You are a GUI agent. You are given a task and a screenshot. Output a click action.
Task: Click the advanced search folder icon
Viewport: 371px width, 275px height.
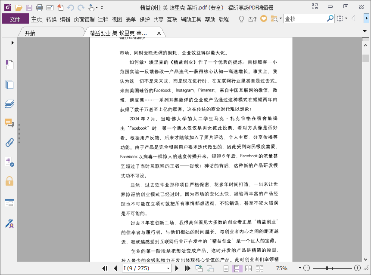pos(274,18)
